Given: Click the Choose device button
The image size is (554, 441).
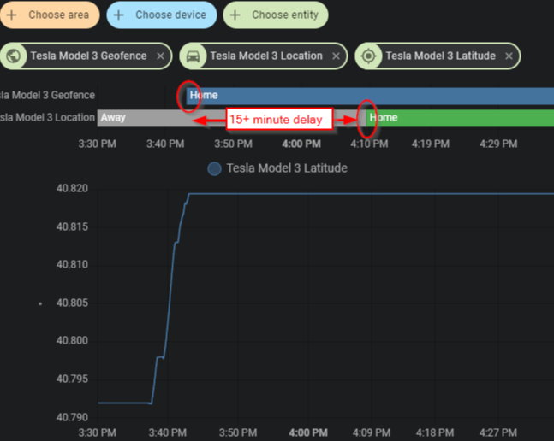Looking at the screenshot, I should click(162, 15).
